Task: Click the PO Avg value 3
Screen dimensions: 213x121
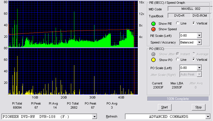Action: click(x=112, y=108)
